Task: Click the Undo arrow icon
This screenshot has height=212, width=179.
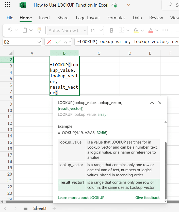Action: point(10,31)
